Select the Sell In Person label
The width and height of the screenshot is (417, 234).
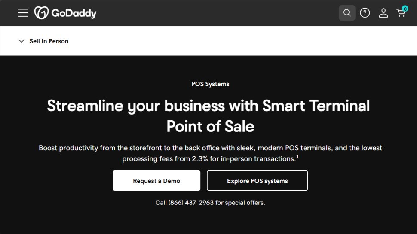pyautogui.click(x=49, y=41)
